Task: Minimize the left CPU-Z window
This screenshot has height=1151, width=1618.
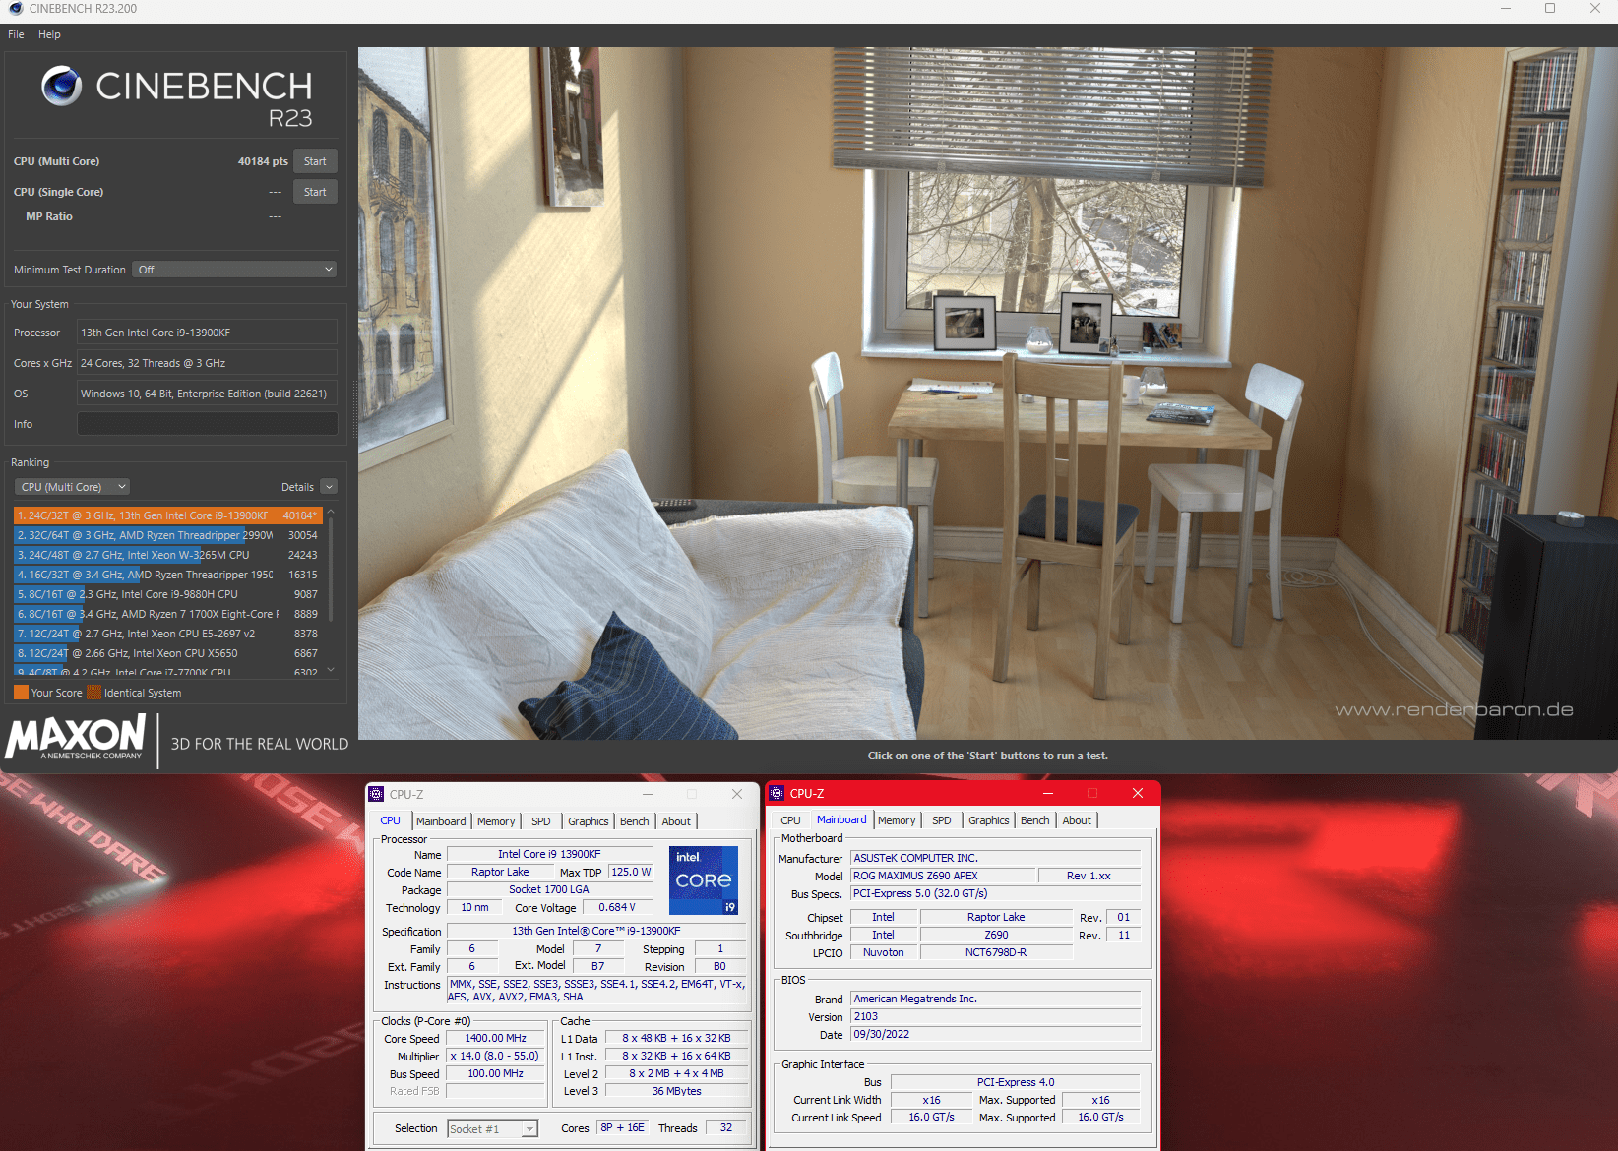Action: point(648,794)
